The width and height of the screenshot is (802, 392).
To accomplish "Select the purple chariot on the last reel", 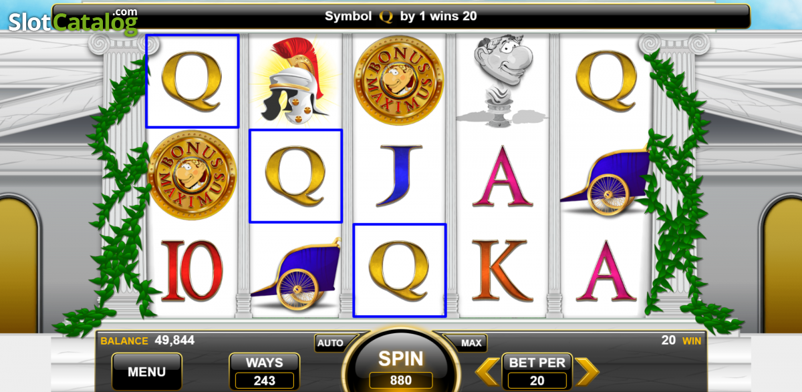I will 606,182.
